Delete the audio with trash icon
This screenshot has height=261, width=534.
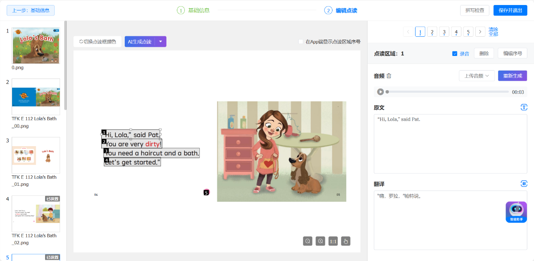[x=389, y=76]
